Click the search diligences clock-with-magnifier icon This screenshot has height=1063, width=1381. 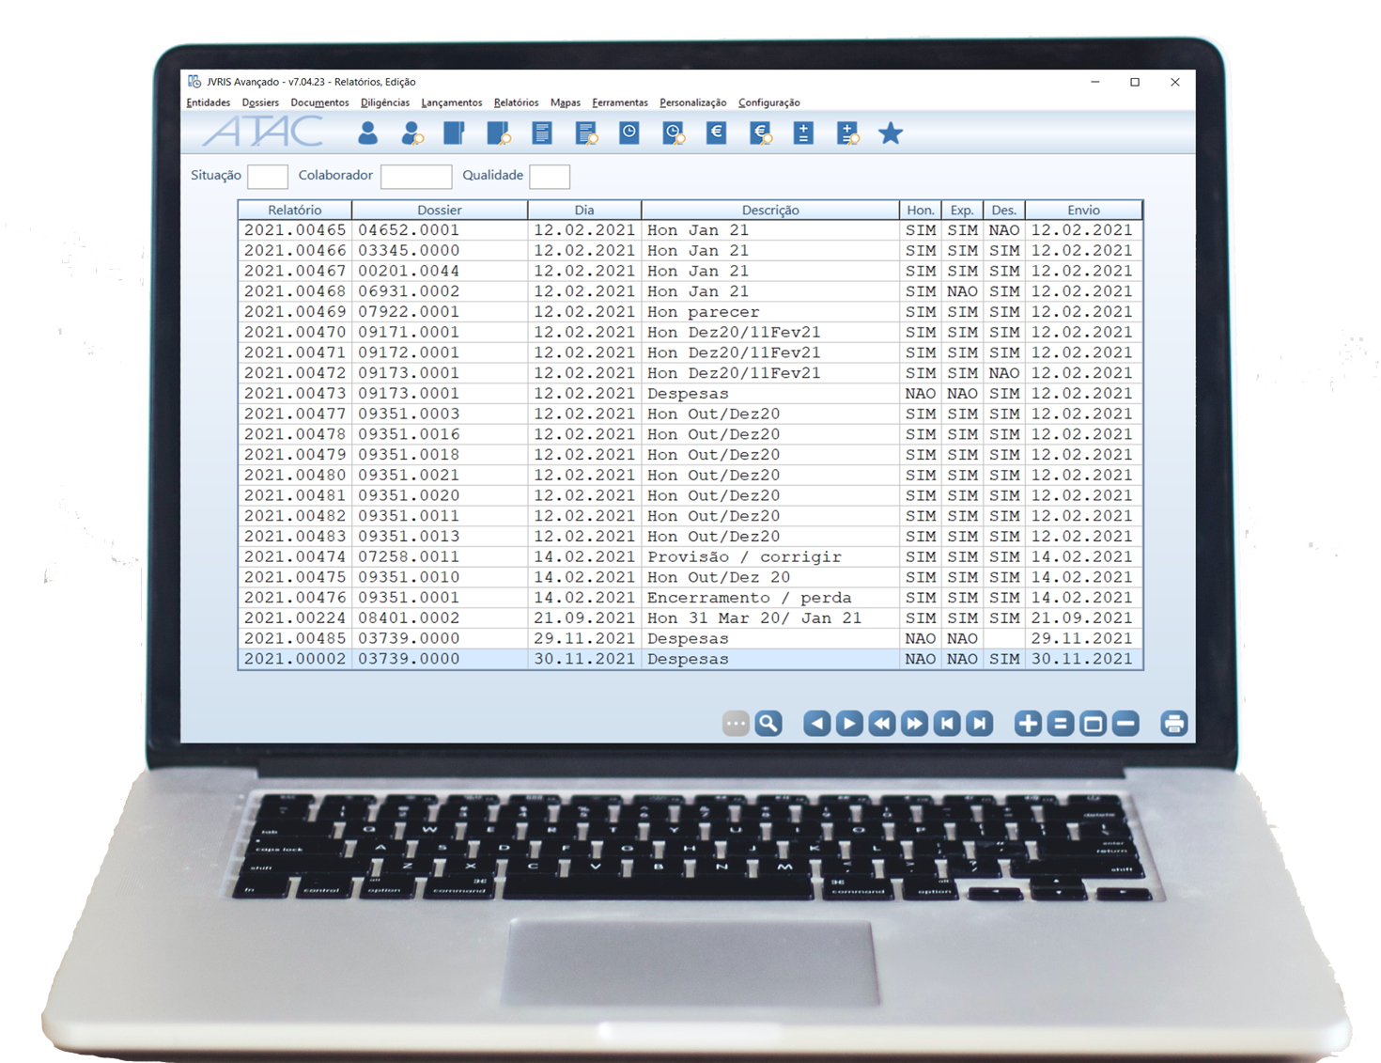(x=674, y=133)
